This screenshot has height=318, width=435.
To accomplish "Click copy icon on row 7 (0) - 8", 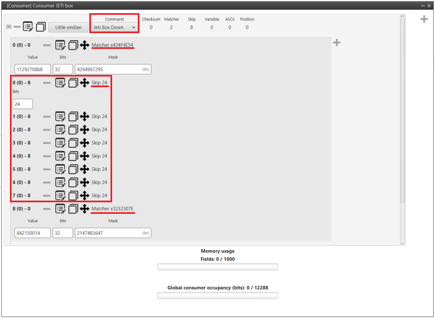I will coord(73,195).
